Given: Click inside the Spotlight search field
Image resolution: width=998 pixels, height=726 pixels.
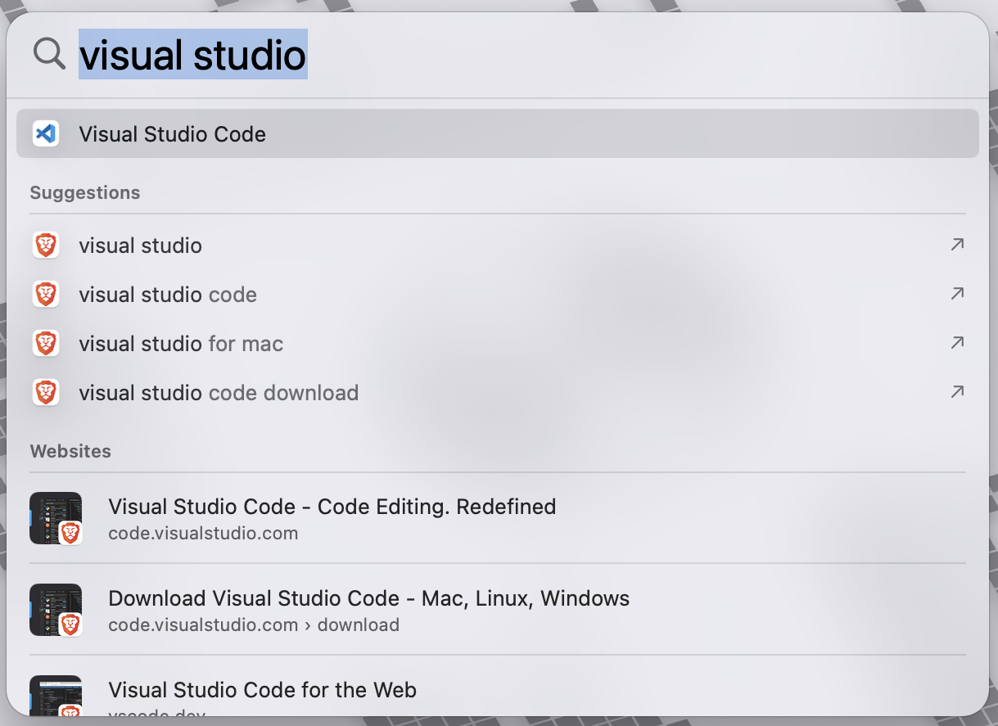Looking at the screenshot, I should (524, 55).
